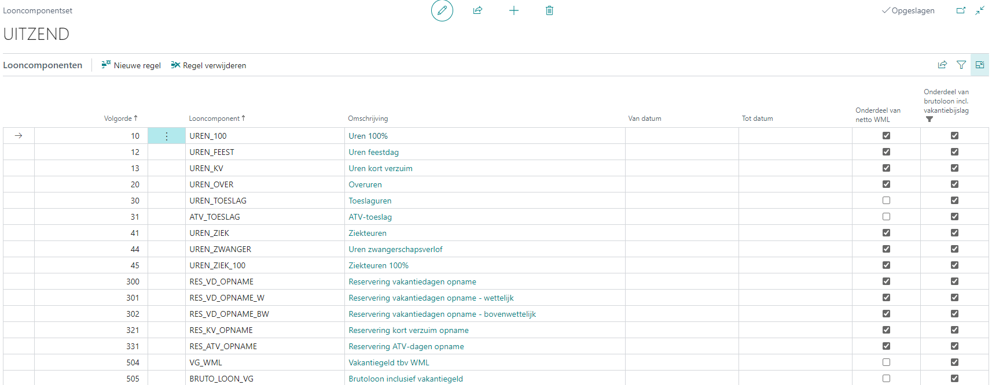Click the trash delete icon
The height and width of the screenshot is (385, 992).
tap(549, 10)
